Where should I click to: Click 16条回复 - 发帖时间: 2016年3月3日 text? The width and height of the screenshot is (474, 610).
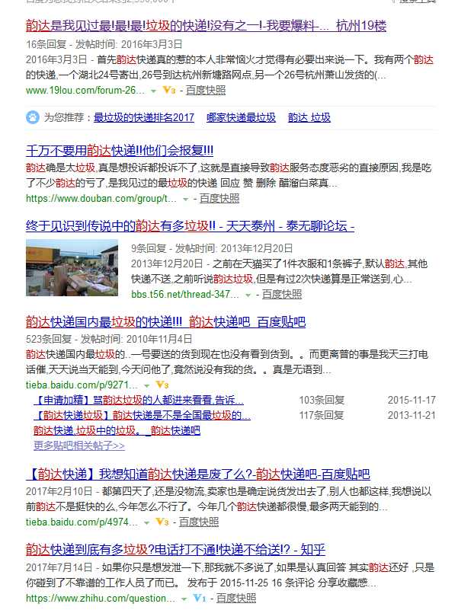104,44
